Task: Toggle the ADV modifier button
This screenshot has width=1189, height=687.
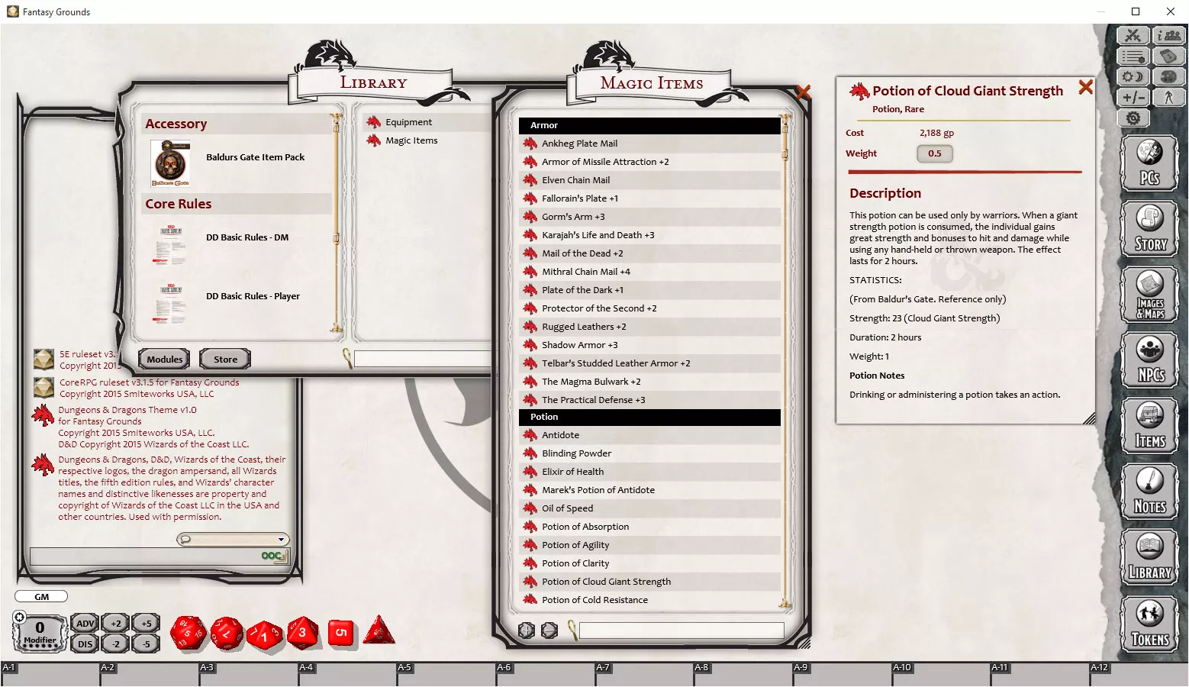Action: click(x=85, y=624)
